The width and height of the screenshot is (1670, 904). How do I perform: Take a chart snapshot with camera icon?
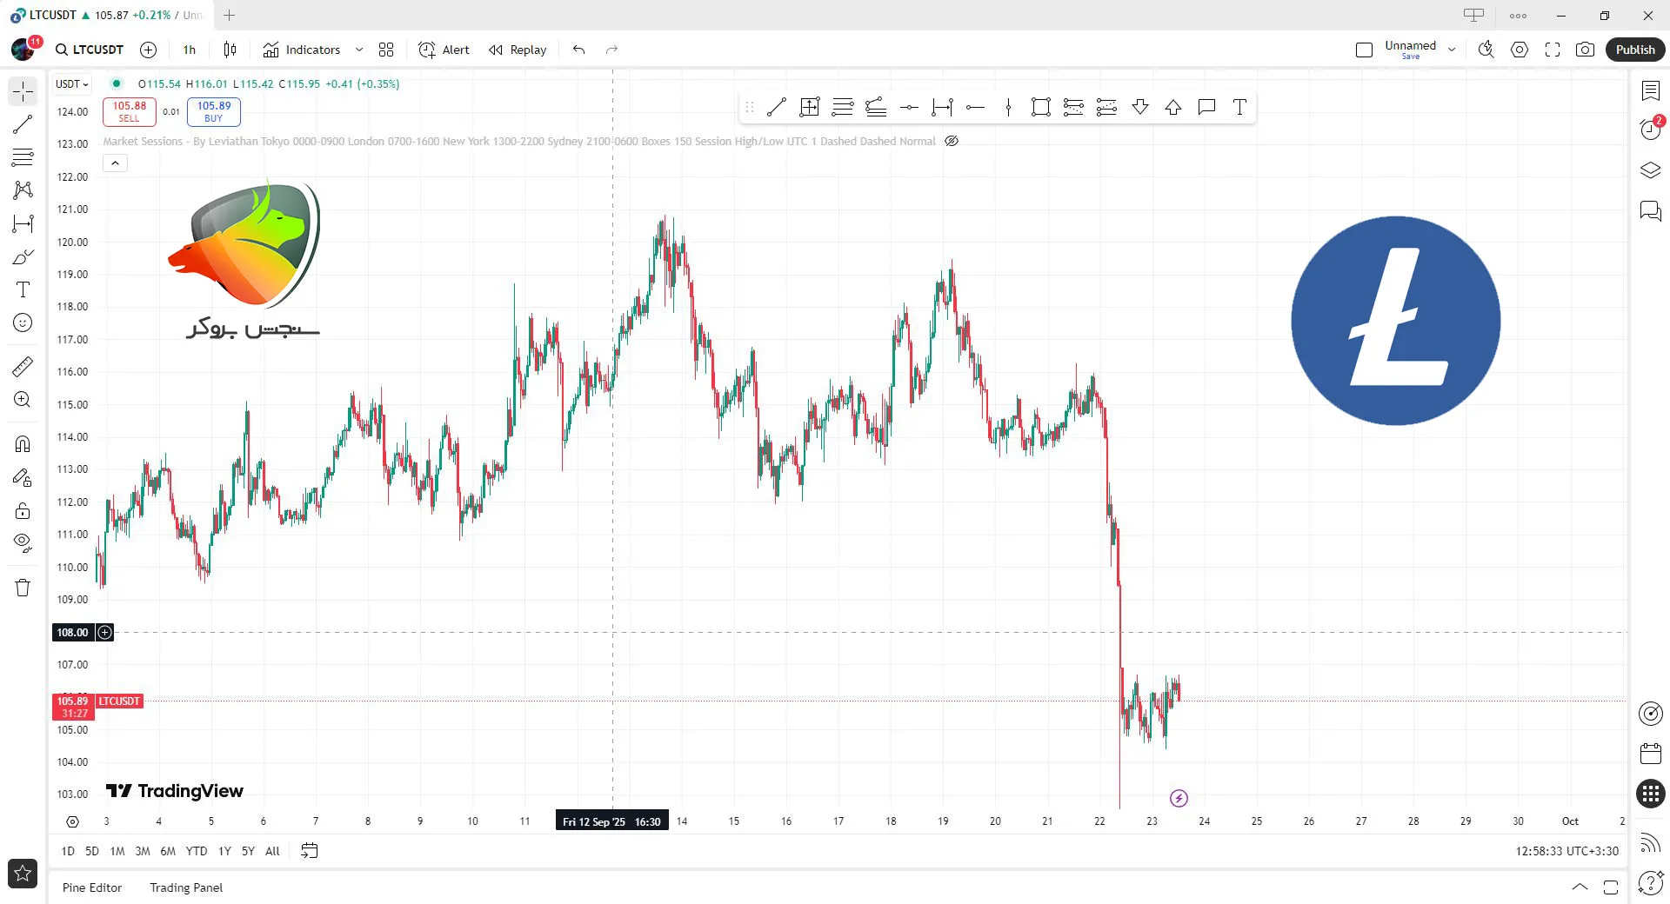coord(1585,50)
